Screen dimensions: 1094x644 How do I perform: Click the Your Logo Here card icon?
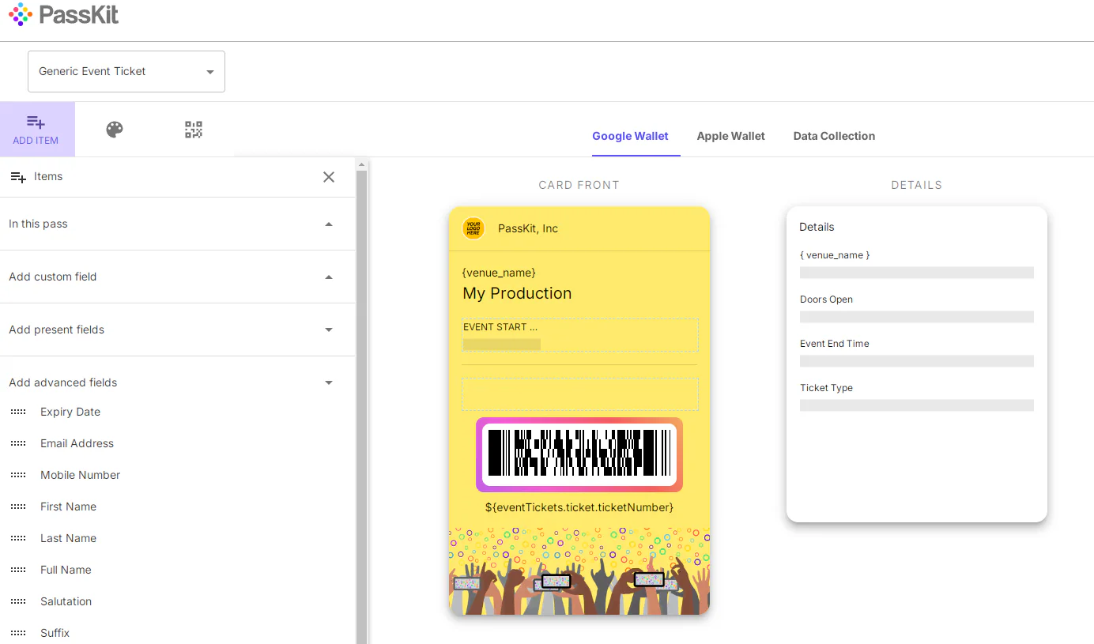[x=473, y=228]
